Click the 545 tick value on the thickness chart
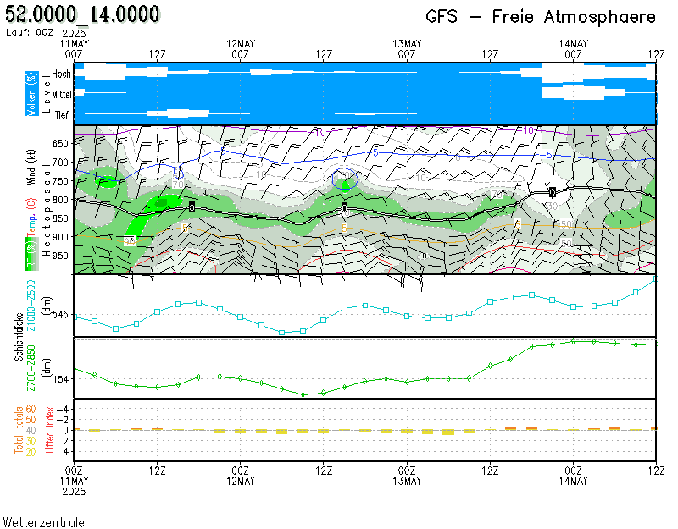Viewport: 678px width, 529px height. tap(60, 315)
